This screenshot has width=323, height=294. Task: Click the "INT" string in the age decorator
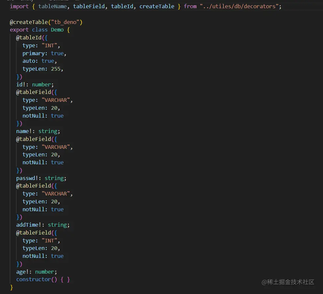(49, 241)
